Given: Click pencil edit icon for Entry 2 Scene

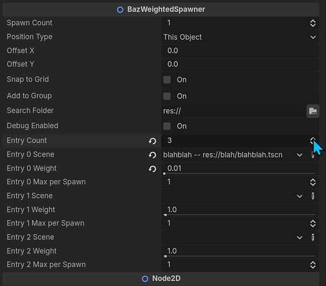Looking at the screenshot, I should 313,237.
